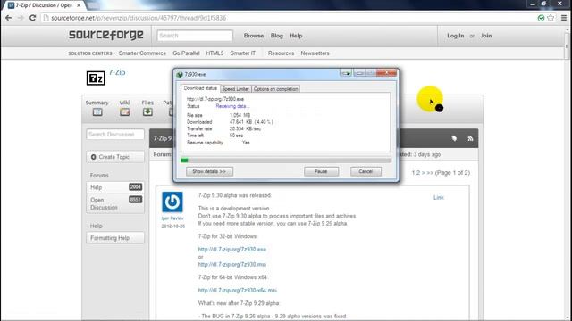Click the RSS feed icon in the thread header

(470, 138)
